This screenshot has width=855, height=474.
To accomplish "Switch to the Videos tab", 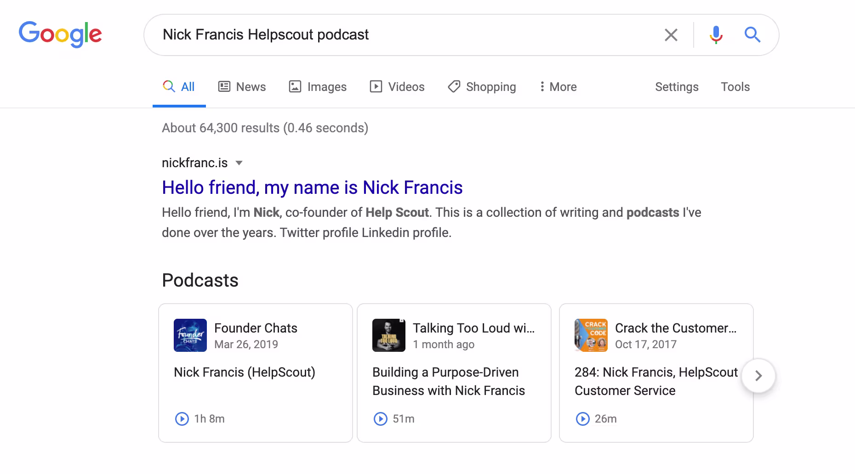I will [x=397, y=87].
